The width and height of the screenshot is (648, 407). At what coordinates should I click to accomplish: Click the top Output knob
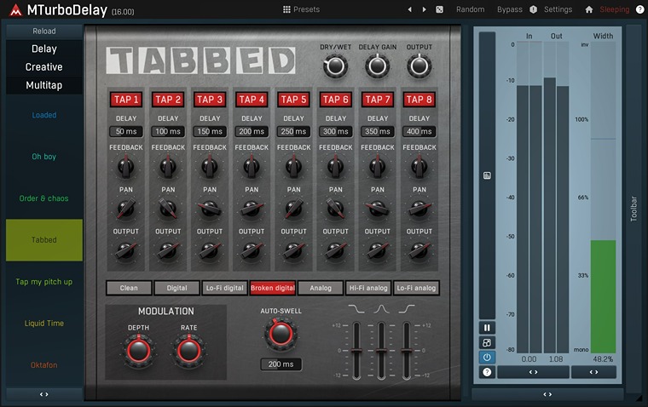pyautogui.click(x=419, y=66)
